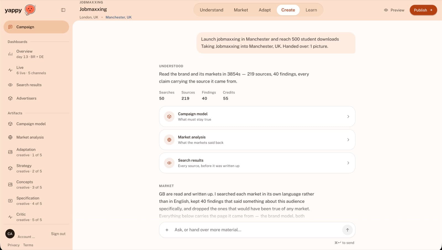The image size is (442, 250).
Task: Click the Manchester, UK location link
Action: pos(119,17)
